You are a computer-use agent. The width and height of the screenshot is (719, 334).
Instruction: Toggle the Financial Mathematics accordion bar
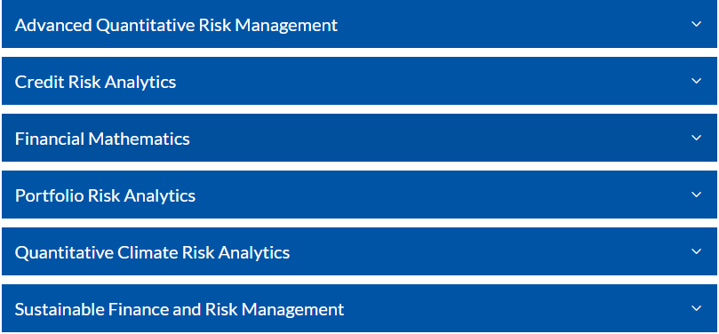pos(359,138)
